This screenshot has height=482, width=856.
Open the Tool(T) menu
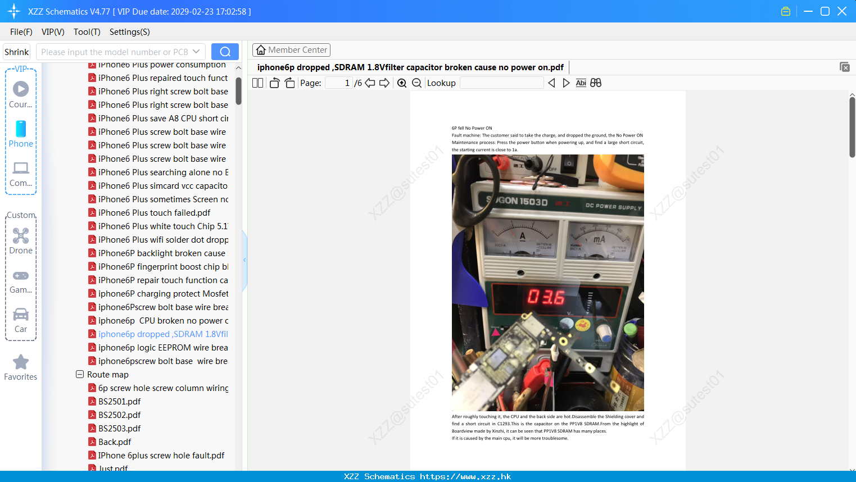click(x=87, y=31)
